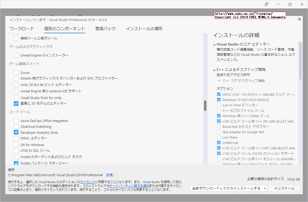
Task: Switch to the インストールの場所 tab
Action: click(x=144, y=29)
